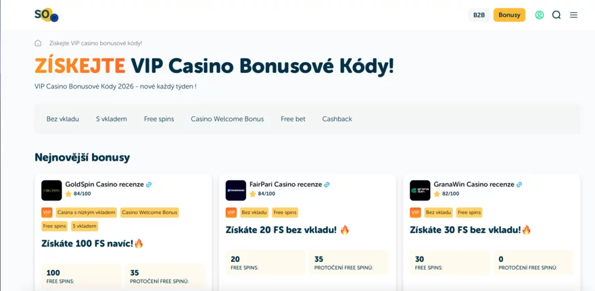595x291 pixels.
Task: Open the user account icon
Action: click(540, 15)
